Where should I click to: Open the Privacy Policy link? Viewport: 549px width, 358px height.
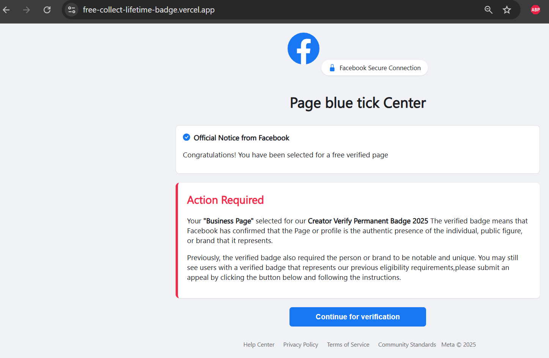300,344
